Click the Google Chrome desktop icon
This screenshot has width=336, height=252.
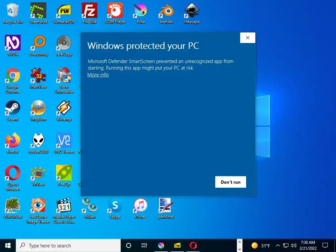[x=13, y=80]
